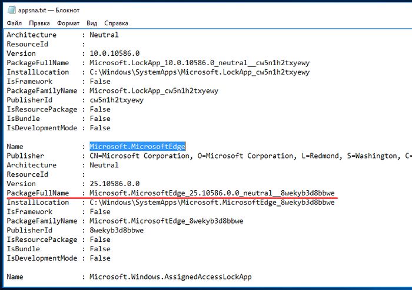Viewport: 412px width, 290px height.
Task: Open the Вид menu
Action: click(x=92, y=23)
